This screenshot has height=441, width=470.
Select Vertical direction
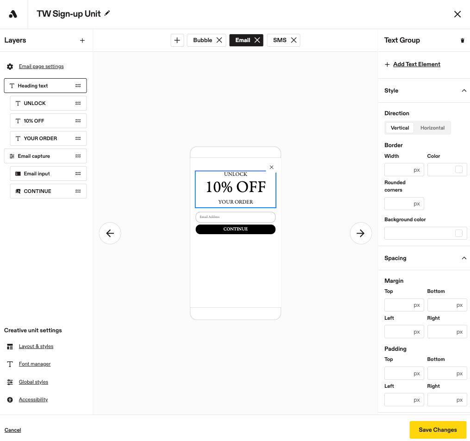pos(400,128)
